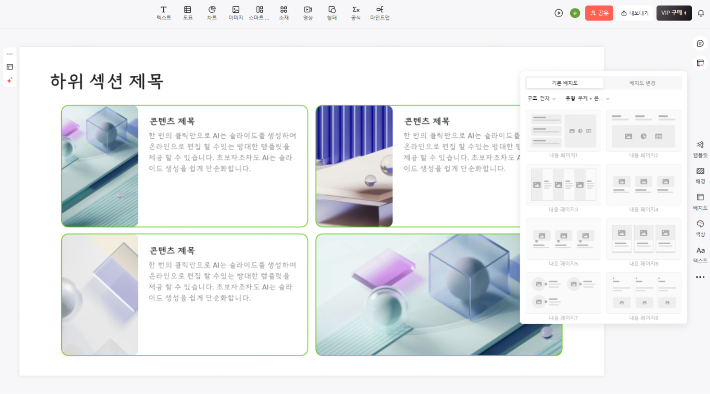Open the 색상 (color) panel in the right sidebar

click(x=700, y=228)
